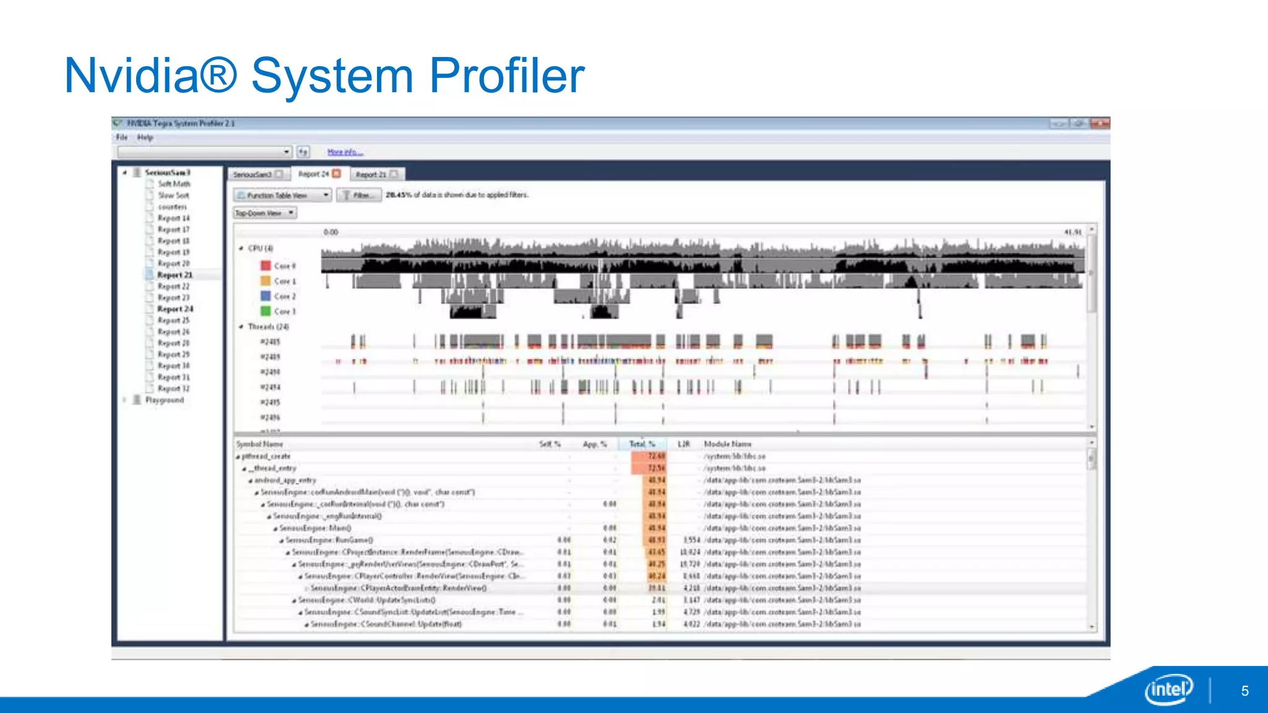Click the Filter... button
The height and width of the screenshot is (713, 1268).
(x=359, y=195)
